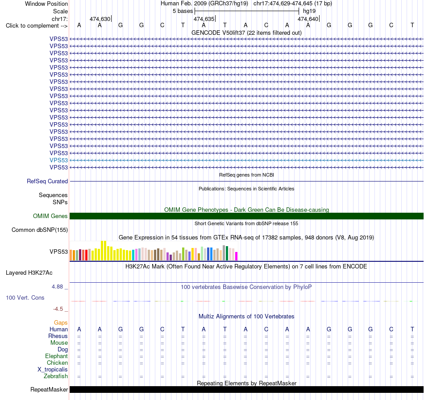Click the Dog alignment row label
424x400 pixels.
coord(62,350)
